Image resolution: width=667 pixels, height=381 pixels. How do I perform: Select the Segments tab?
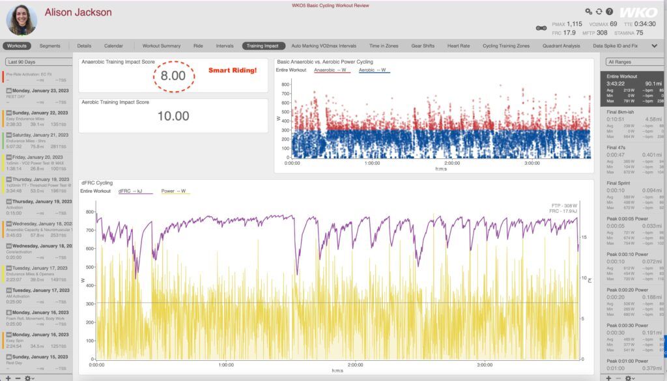(50, 46)
